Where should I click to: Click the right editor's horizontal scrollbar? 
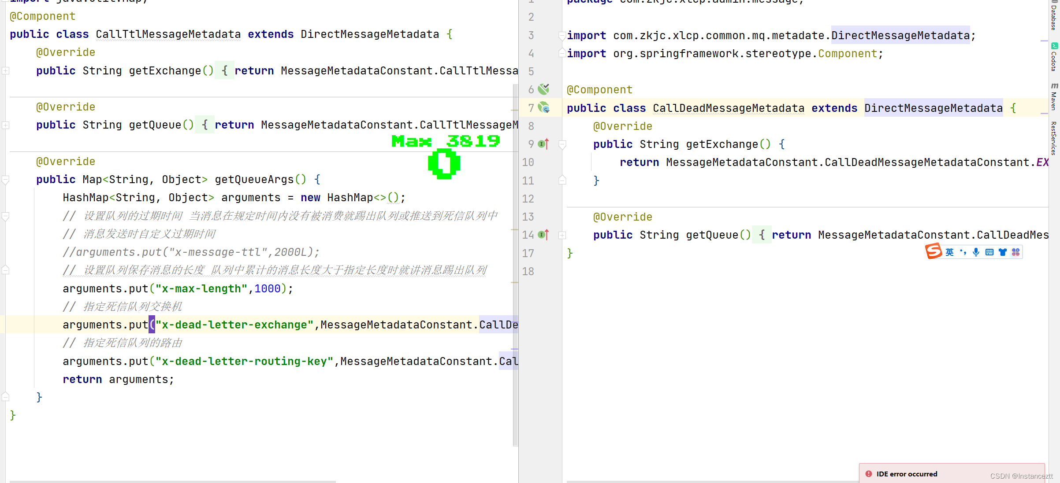(x=713, y=482)
